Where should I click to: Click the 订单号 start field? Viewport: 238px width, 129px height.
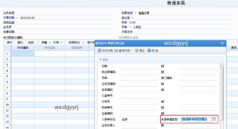(x=139, y=102)
